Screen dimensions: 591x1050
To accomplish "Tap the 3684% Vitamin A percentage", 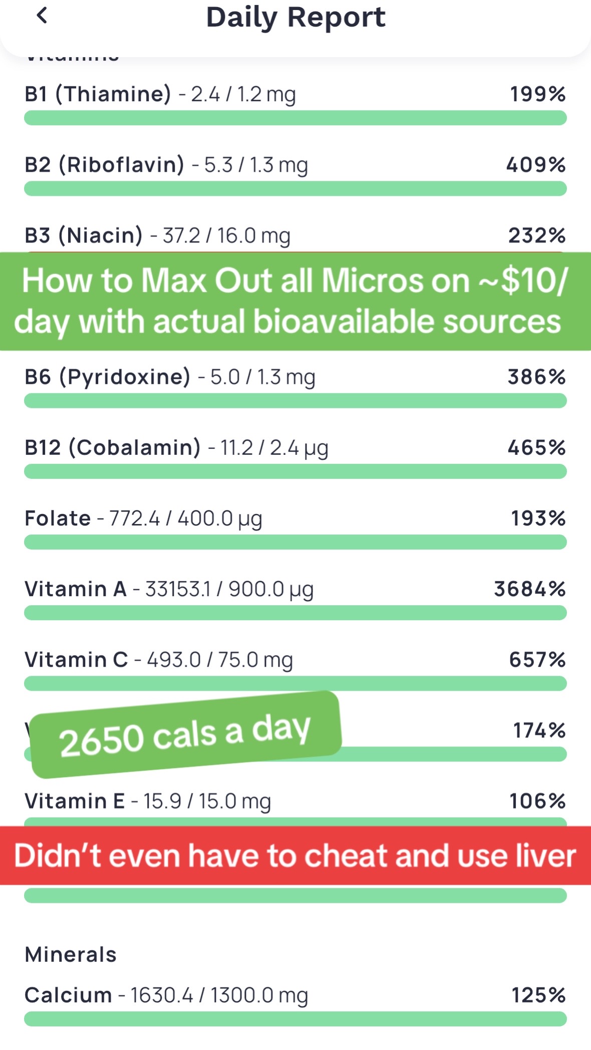I will tap(530, 589).
